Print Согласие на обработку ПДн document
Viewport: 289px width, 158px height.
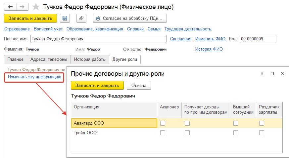[130, 18]
